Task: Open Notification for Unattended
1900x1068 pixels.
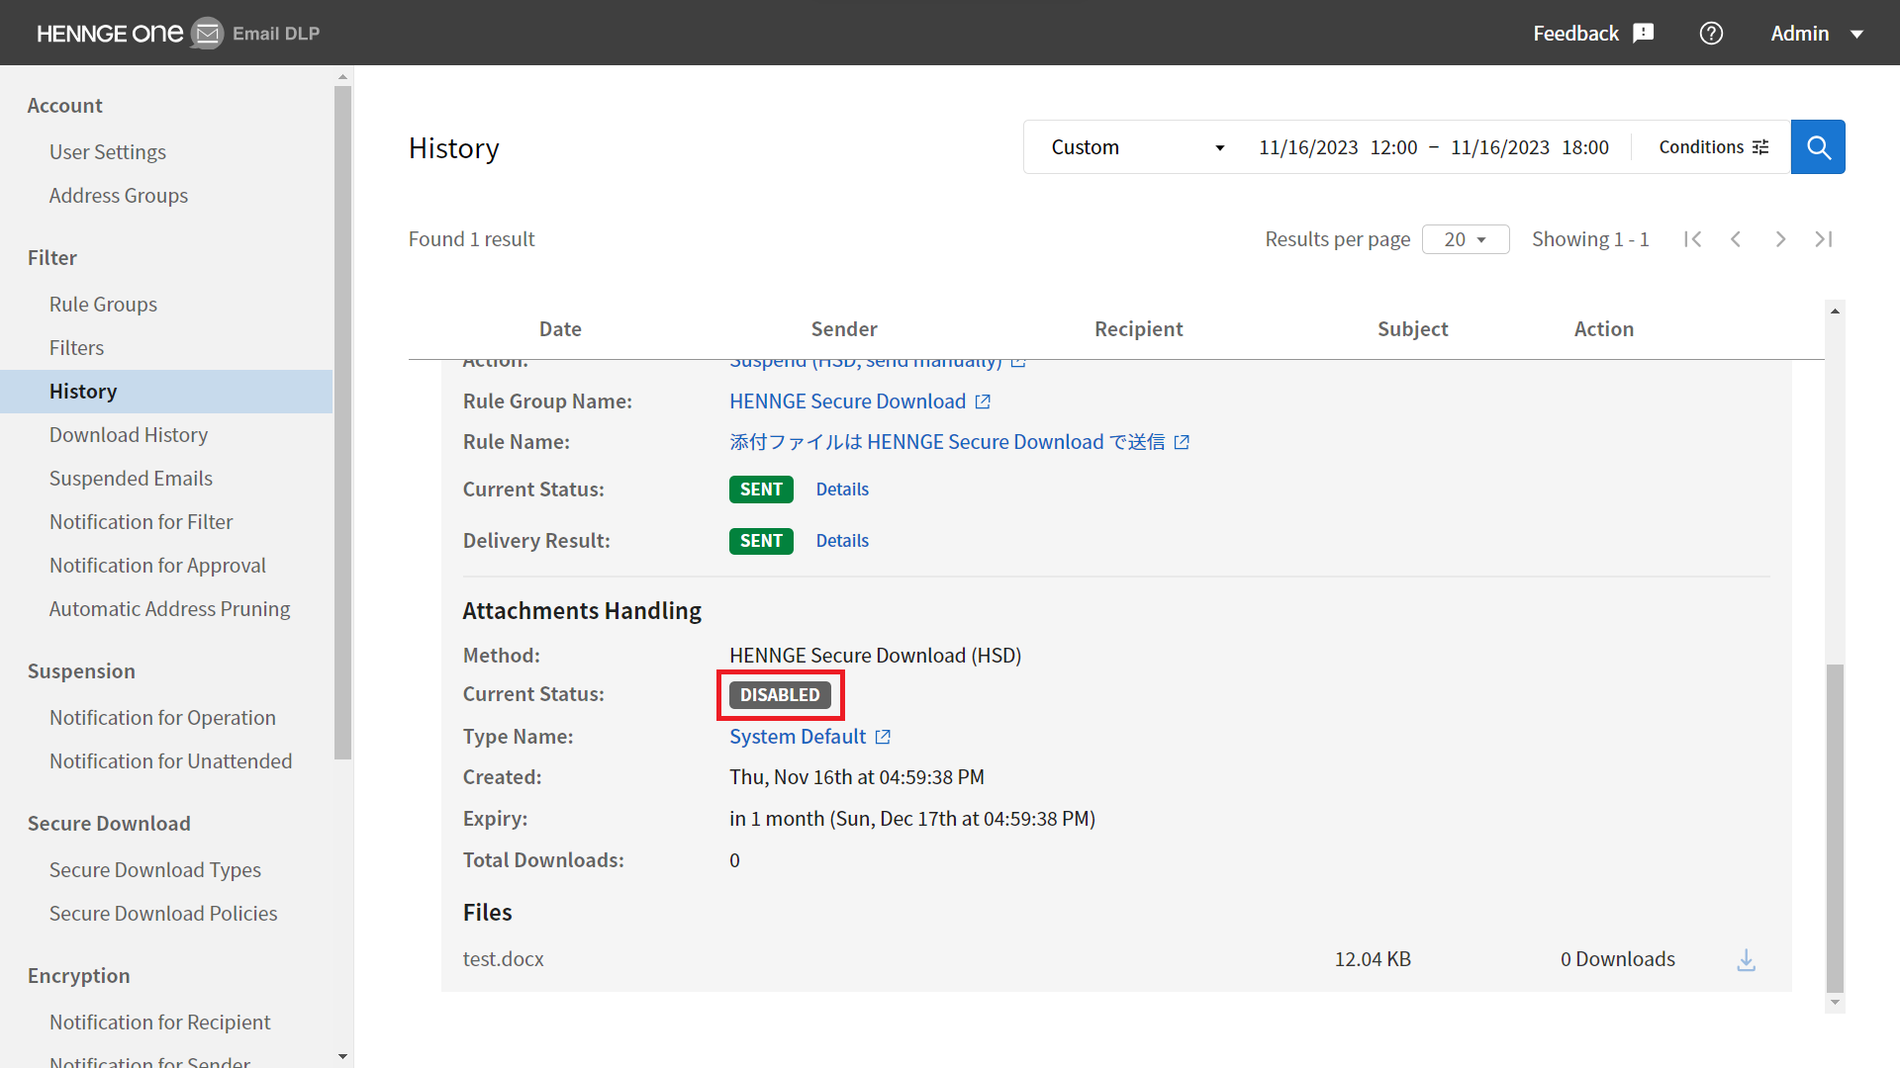Action: click(171, 761)
